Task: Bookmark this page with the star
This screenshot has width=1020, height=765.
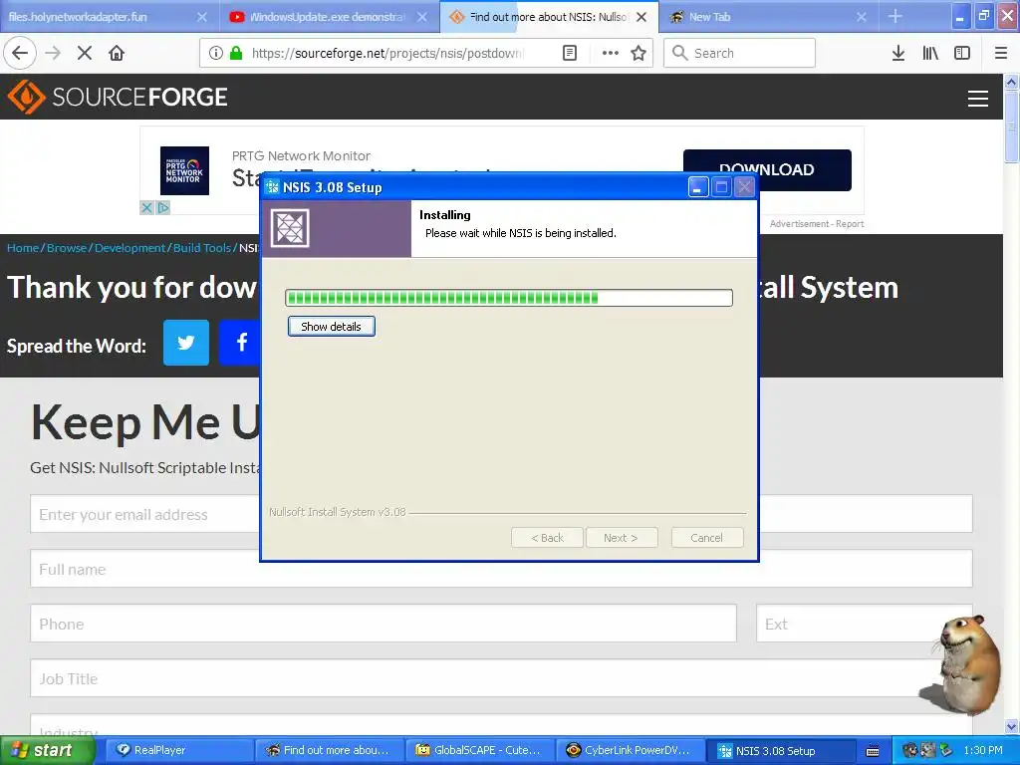Action: point(638,53)
